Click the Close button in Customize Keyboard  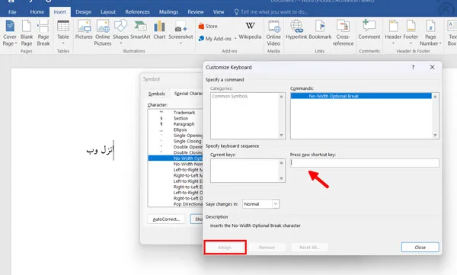point(420,248)
